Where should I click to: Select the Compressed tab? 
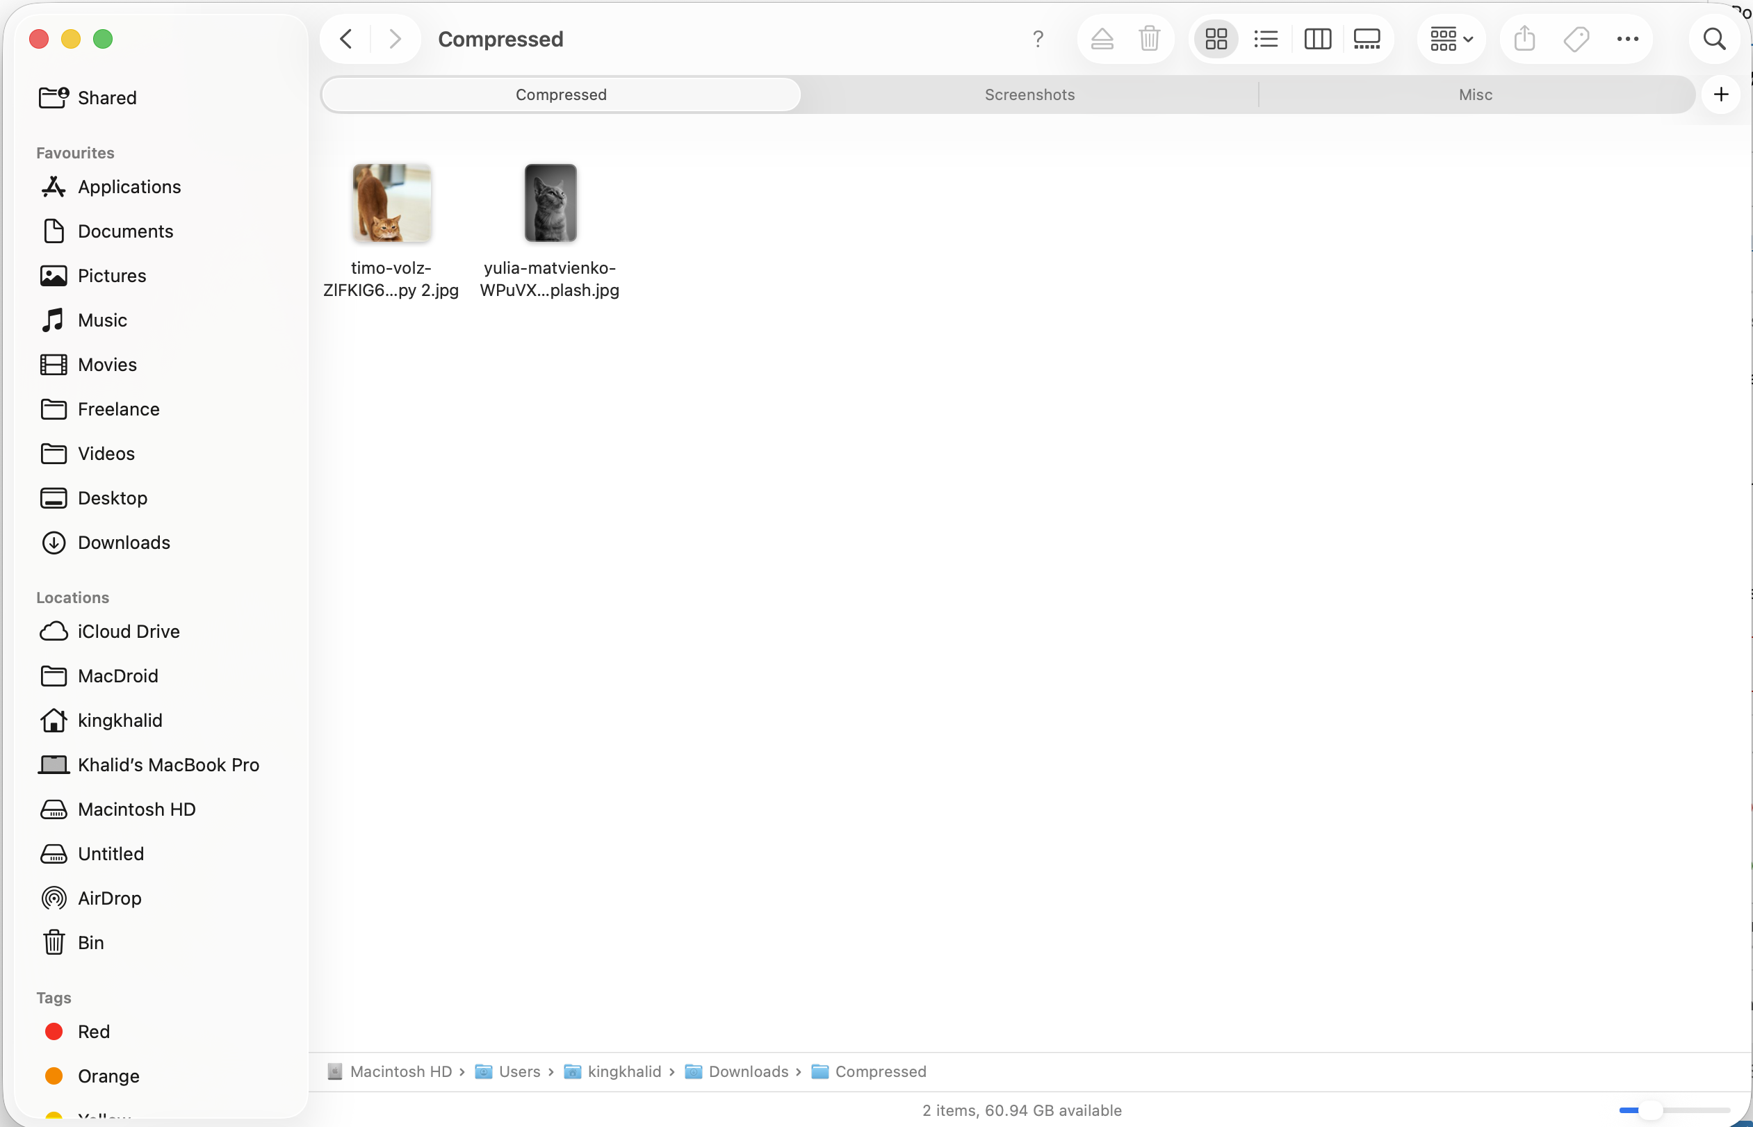(561, 94)
